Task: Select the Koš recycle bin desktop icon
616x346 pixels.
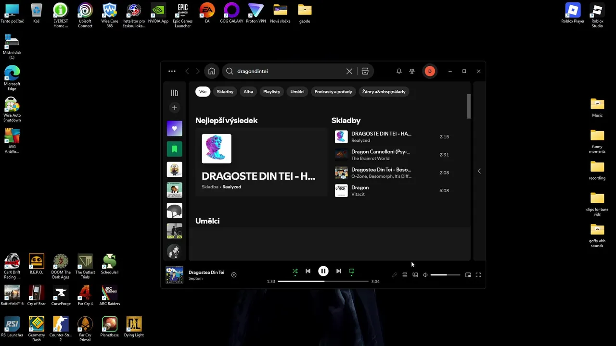Action: coord(37,13)
